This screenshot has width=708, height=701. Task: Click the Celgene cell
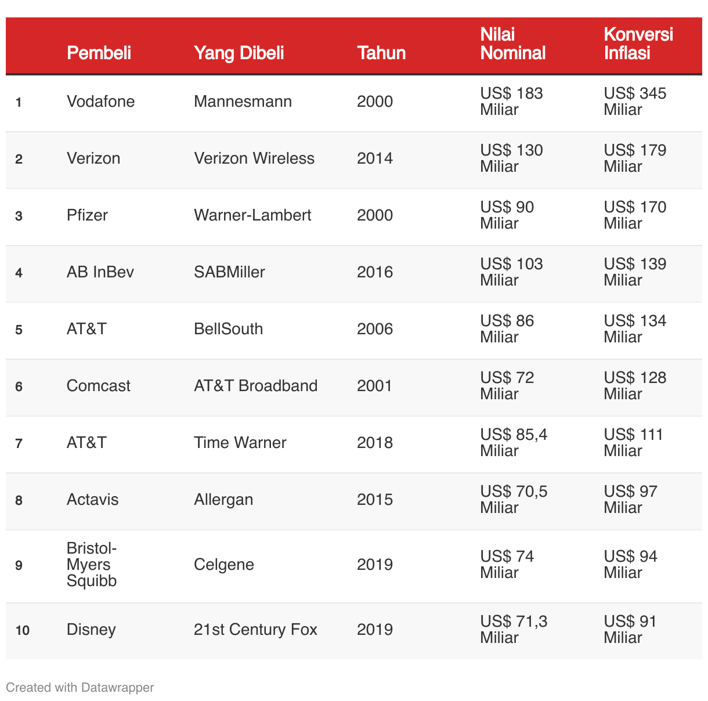[x=224, y=565]
